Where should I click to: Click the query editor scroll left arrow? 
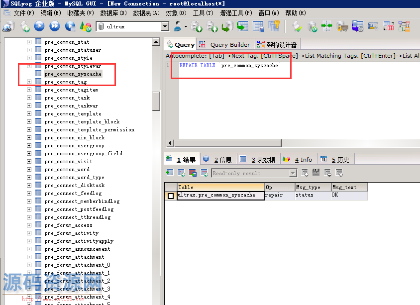point(170,143)
